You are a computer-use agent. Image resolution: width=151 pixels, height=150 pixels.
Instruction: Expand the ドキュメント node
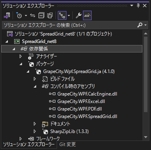click(x=35, y=124)
